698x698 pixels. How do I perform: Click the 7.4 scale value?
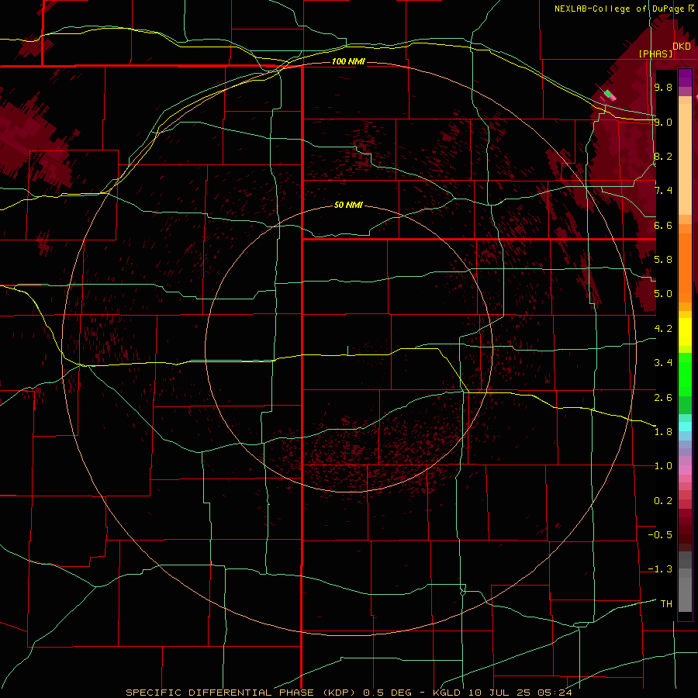pos(663,191)
